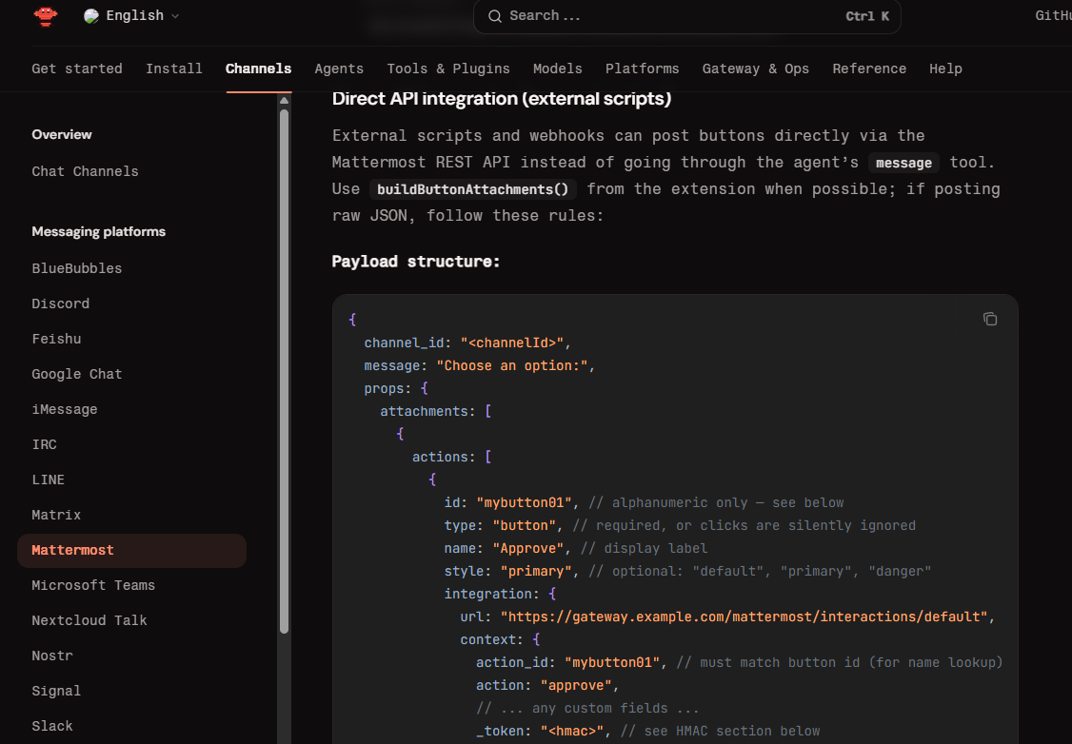
Task: Go to Gateway & Ops tab
Action: pyautogui.click(x=756, y=69)
